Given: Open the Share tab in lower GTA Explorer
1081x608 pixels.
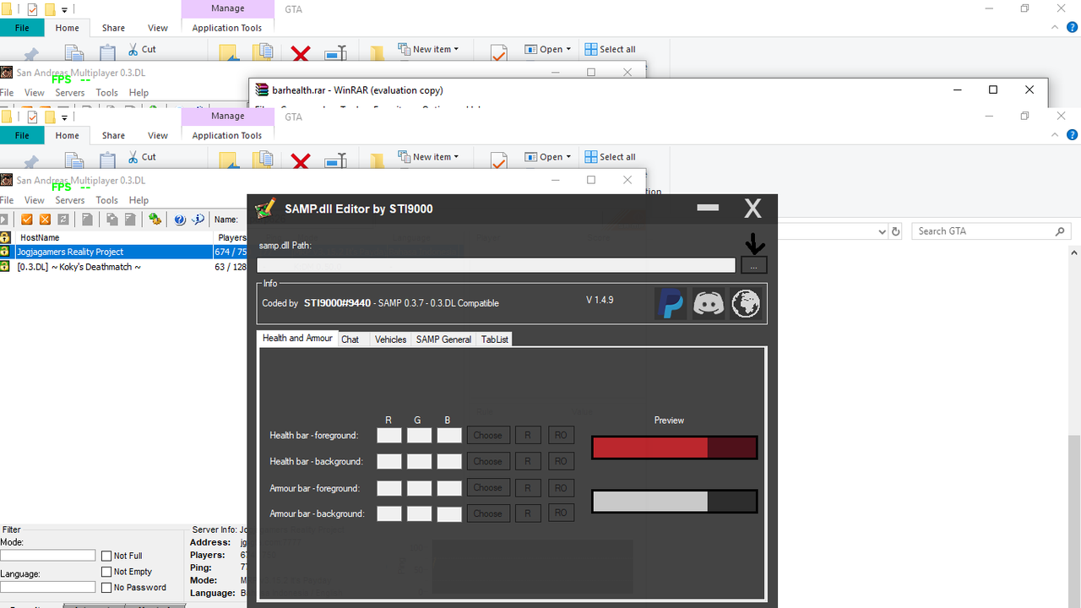Looking at the screenshot, I should click(x=113, y=135).
